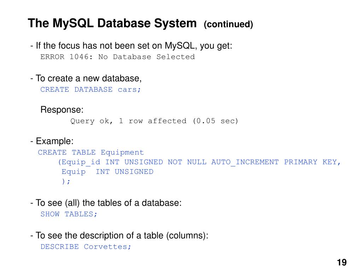Image resolution: width=362 pixels, height=272 pixels.
Task: Click the 'If the focus has not been set' bullet
Action: coord(131,46)
